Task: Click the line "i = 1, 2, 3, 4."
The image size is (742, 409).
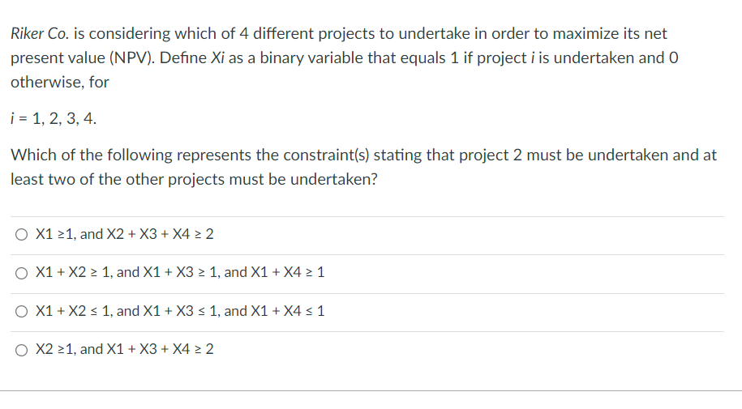Action: click(54, 118)
